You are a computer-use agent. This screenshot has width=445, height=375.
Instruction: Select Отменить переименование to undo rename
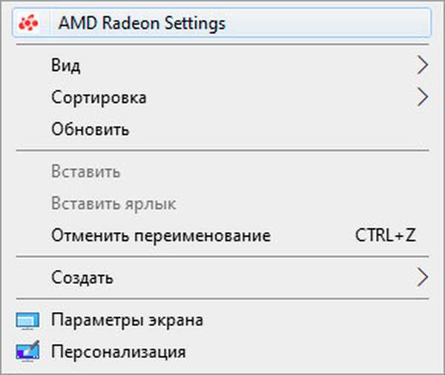tap(161, 236)
